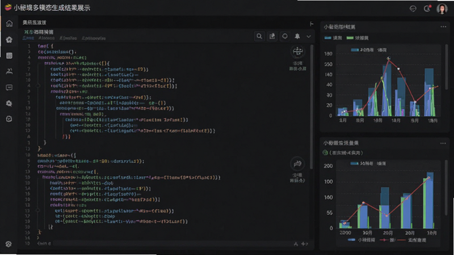Image resolution: width=454 pixels, height=255 pixels.
Task: Click the title 小秘境多模态生成结果展示
Action: coord(52,8)
